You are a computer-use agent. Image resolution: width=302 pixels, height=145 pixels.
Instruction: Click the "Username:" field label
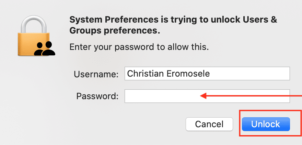[x=96, y=74]
